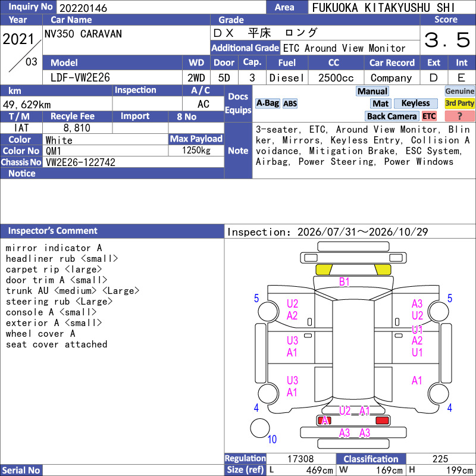Click the Manual docs badge
This screenshot has width=476, height=476.
[x=372, y=92]
